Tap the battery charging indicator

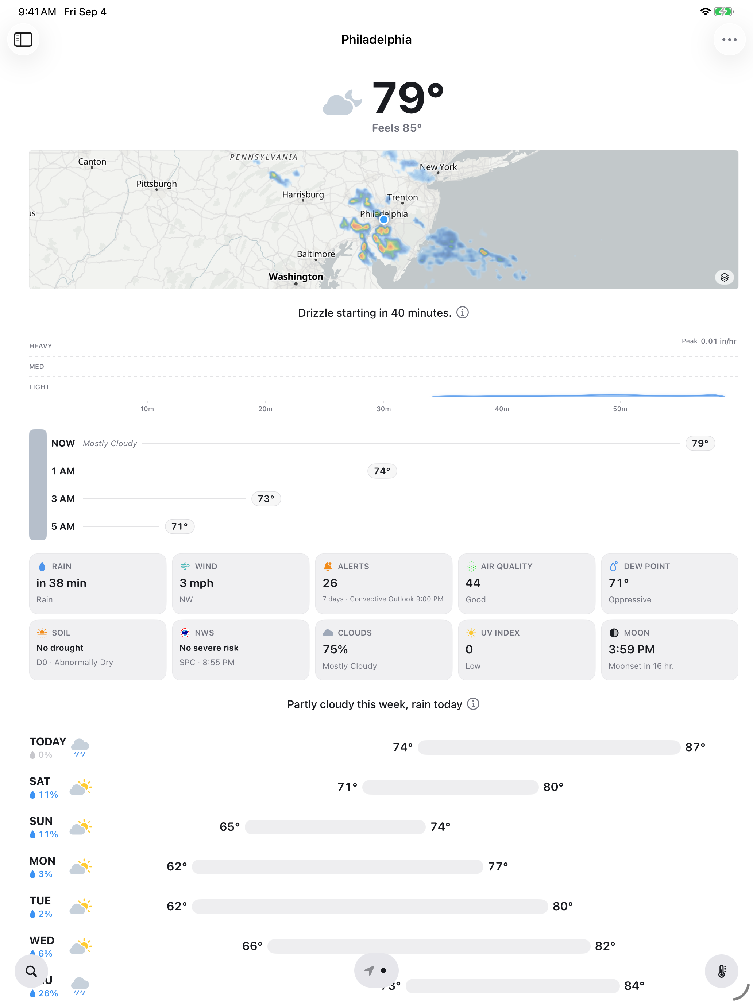(x=723, y=12)
